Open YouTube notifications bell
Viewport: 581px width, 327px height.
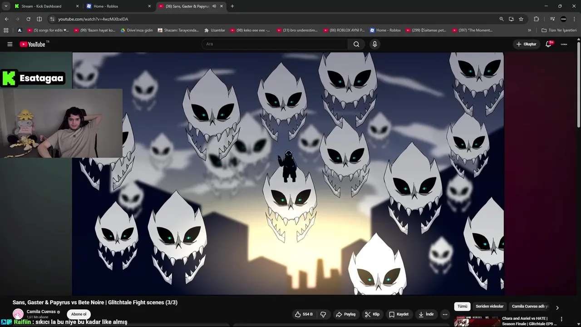(x=548, y=44)
